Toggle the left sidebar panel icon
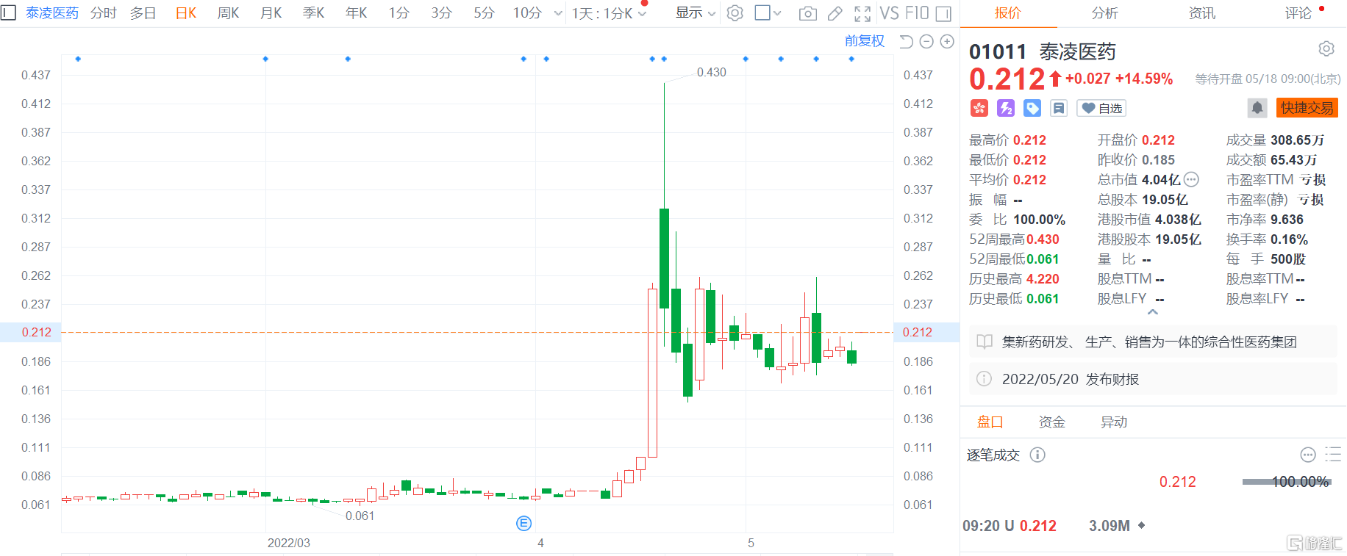The height and width of the screenshot is (556, 1347). coord(8,12)
